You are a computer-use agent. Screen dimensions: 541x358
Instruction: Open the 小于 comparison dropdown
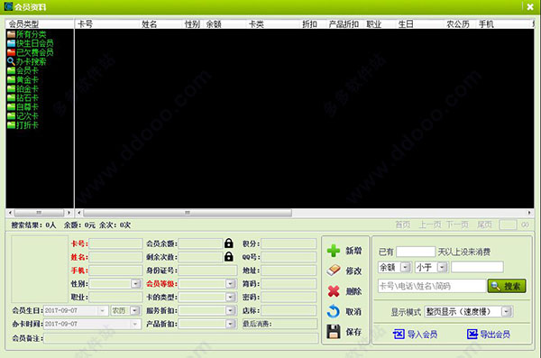(442, 267)
